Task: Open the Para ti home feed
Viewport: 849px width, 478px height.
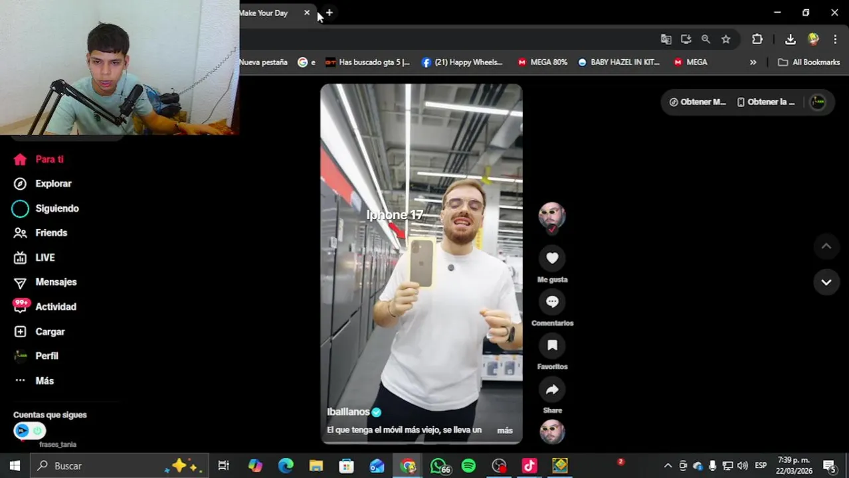Action: [39, 159]
